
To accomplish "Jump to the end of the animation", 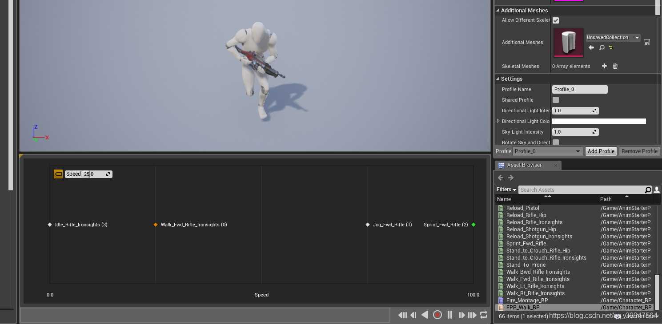I will tap(473, 315).
